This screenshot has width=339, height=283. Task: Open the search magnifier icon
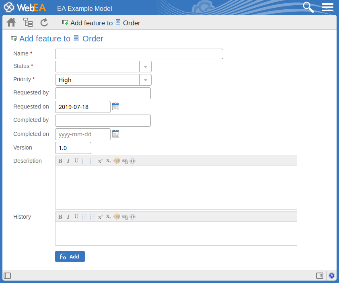pos(308,7)
